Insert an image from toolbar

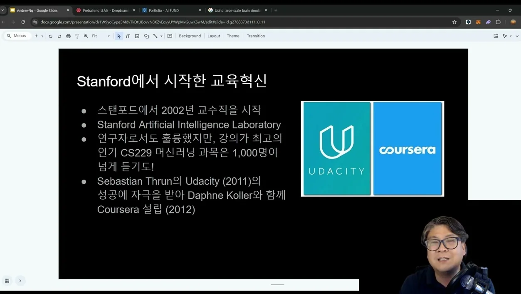pyautogui.click(x=137, y=36)
